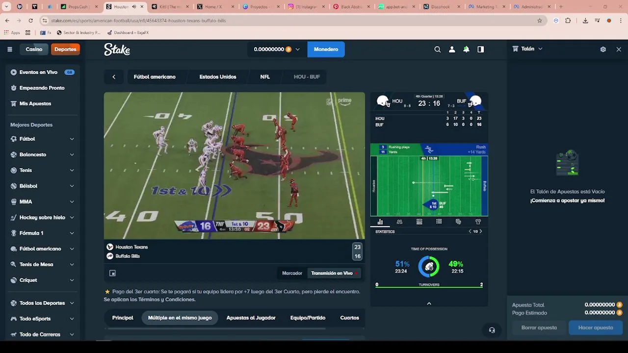Click the Stake logo

click(x=117, y=49)
